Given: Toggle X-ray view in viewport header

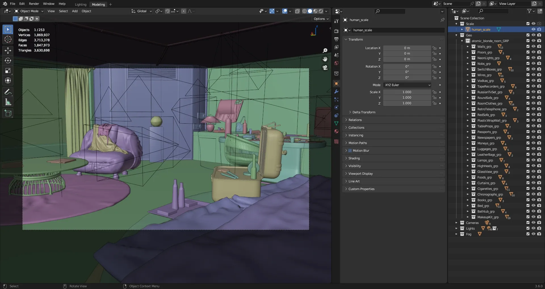Looking at the screenshot, I should tap(297, 11).
